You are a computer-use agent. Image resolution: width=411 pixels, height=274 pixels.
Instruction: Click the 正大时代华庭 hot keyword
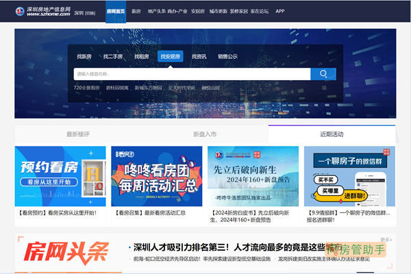point(182,88)
